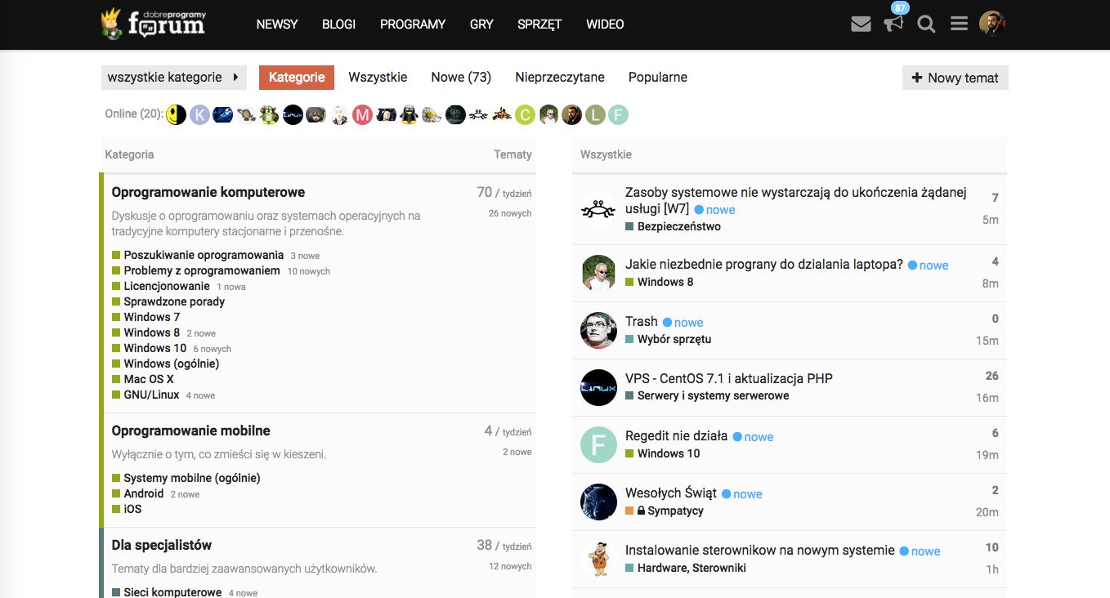The height and width of the screenshot is (598, 1110).
Task: Open GNU/Linux subcategory
Action: (x=152, y=395)
